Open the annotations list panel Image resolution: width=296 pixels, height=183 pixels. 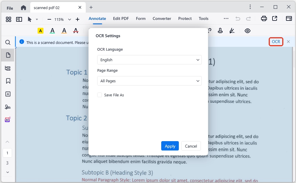(8, 94)
